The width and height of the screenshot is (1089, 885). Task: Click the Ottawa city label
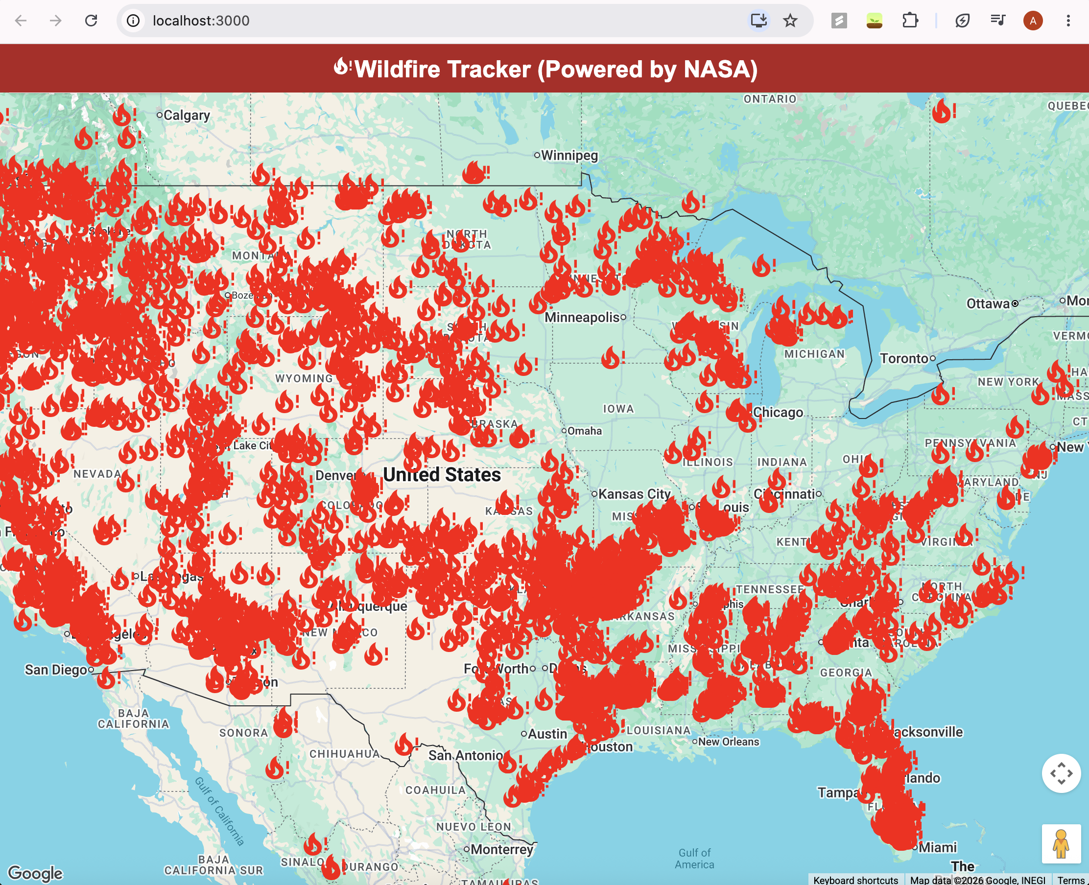pos(988,303)
